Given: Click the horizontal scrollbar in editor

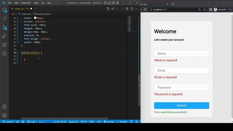Looking at the screenshot, I should 65,119.
